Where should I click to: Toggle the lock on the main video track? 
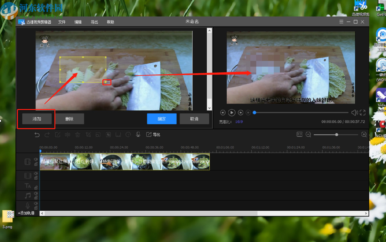(36, 164)
